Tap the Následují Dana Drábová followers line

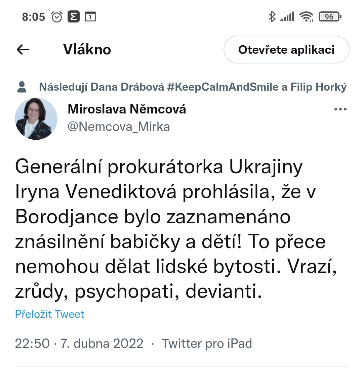pyautogui.click(x=193, y=87)
